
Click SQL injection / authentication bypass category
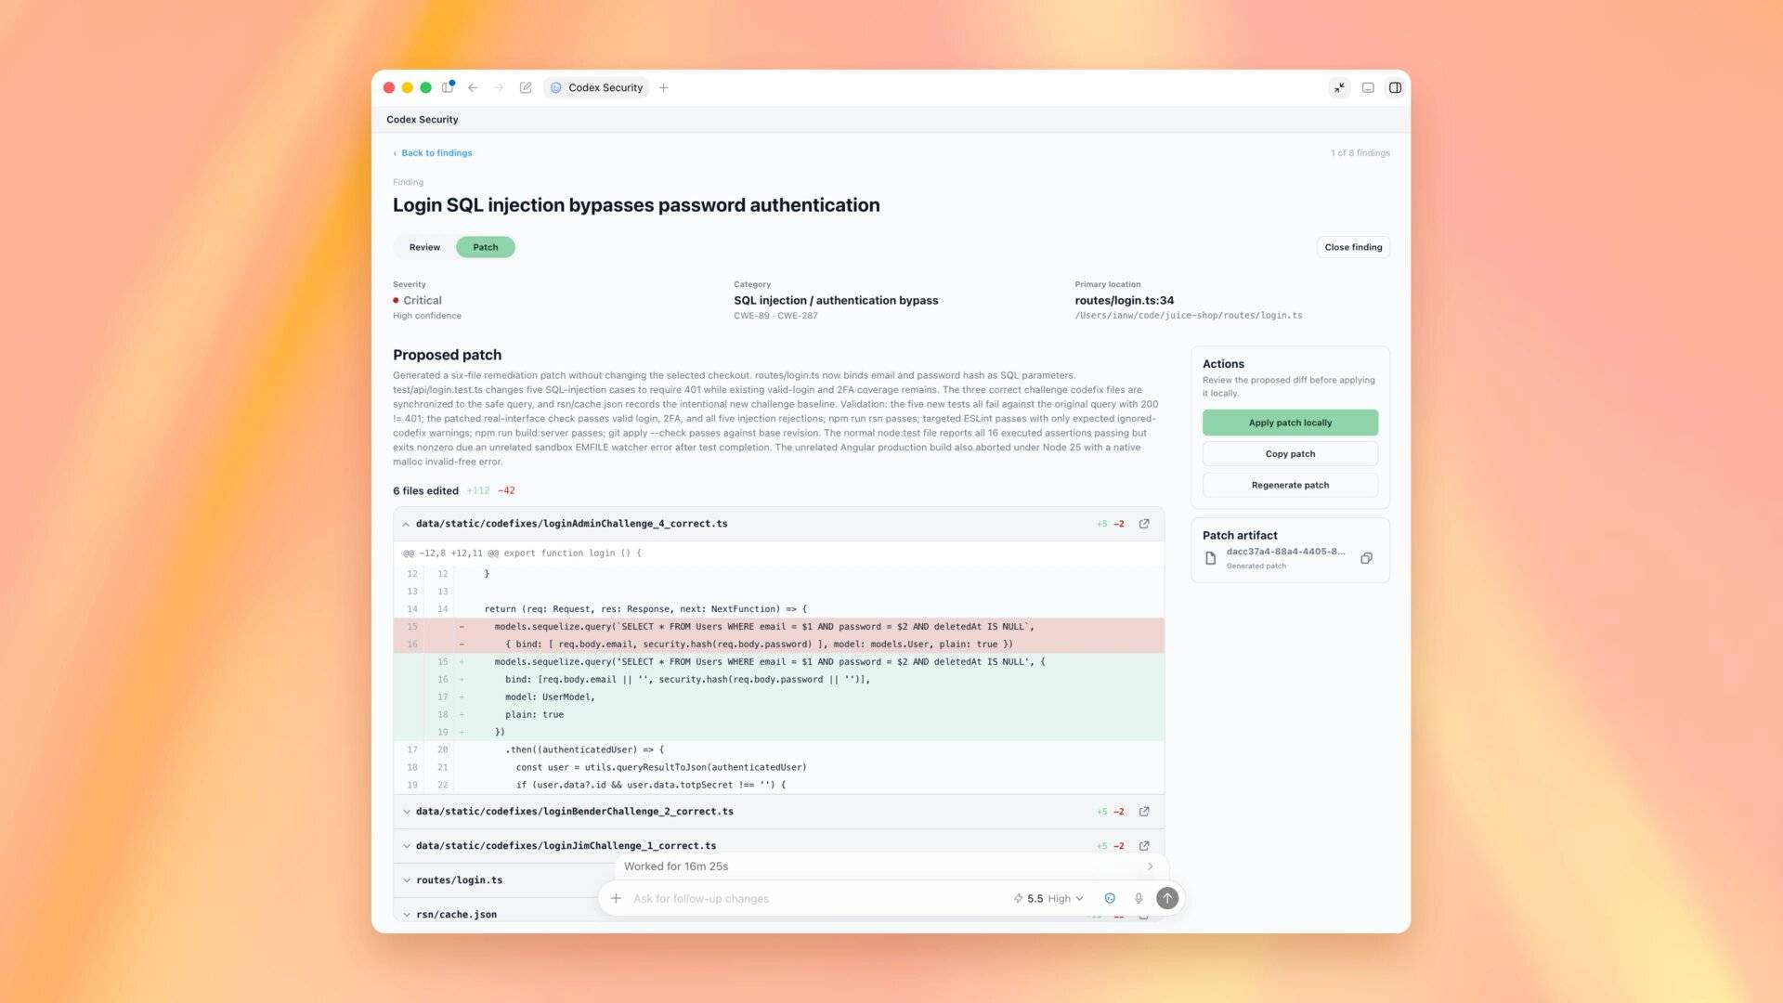836,300
